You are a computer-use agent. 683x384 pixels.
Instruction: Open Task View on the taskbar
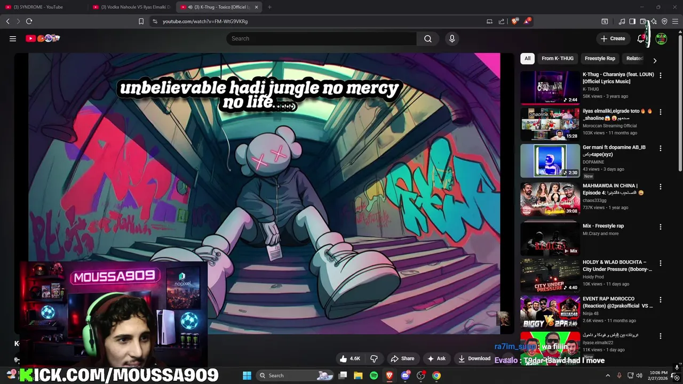[343, 375]
